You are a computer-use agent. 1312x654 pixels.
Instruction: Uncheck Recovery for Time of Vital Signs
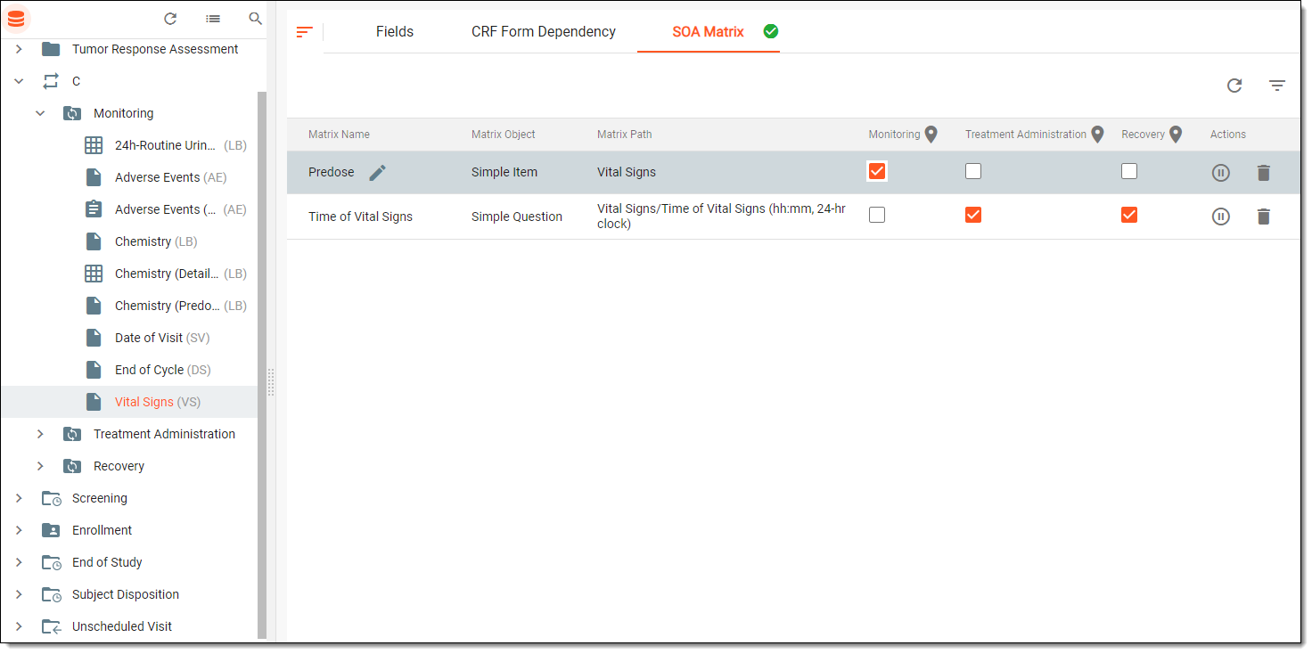pyautogui.click(x=1129, y=215)
